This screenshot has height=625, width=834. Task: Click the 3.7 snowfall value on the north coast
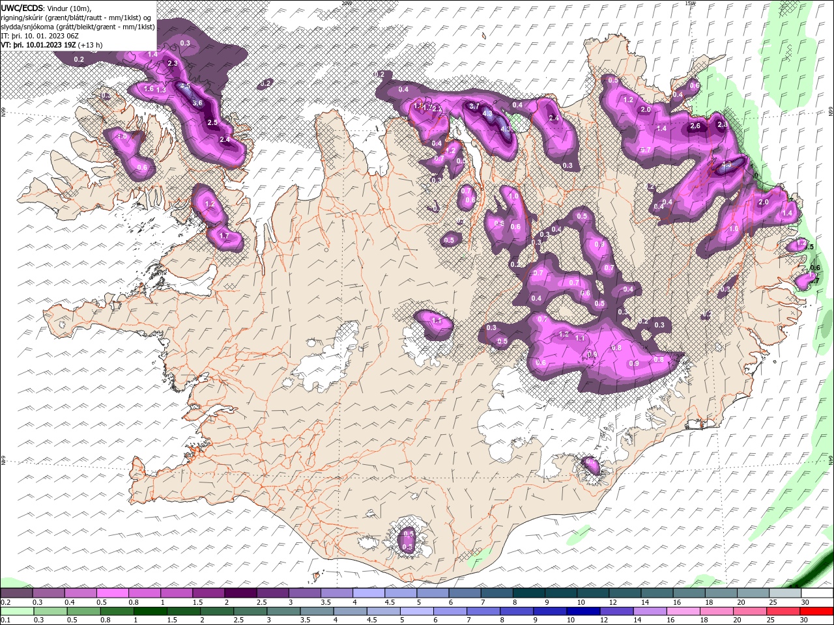(x=474, y=106)
